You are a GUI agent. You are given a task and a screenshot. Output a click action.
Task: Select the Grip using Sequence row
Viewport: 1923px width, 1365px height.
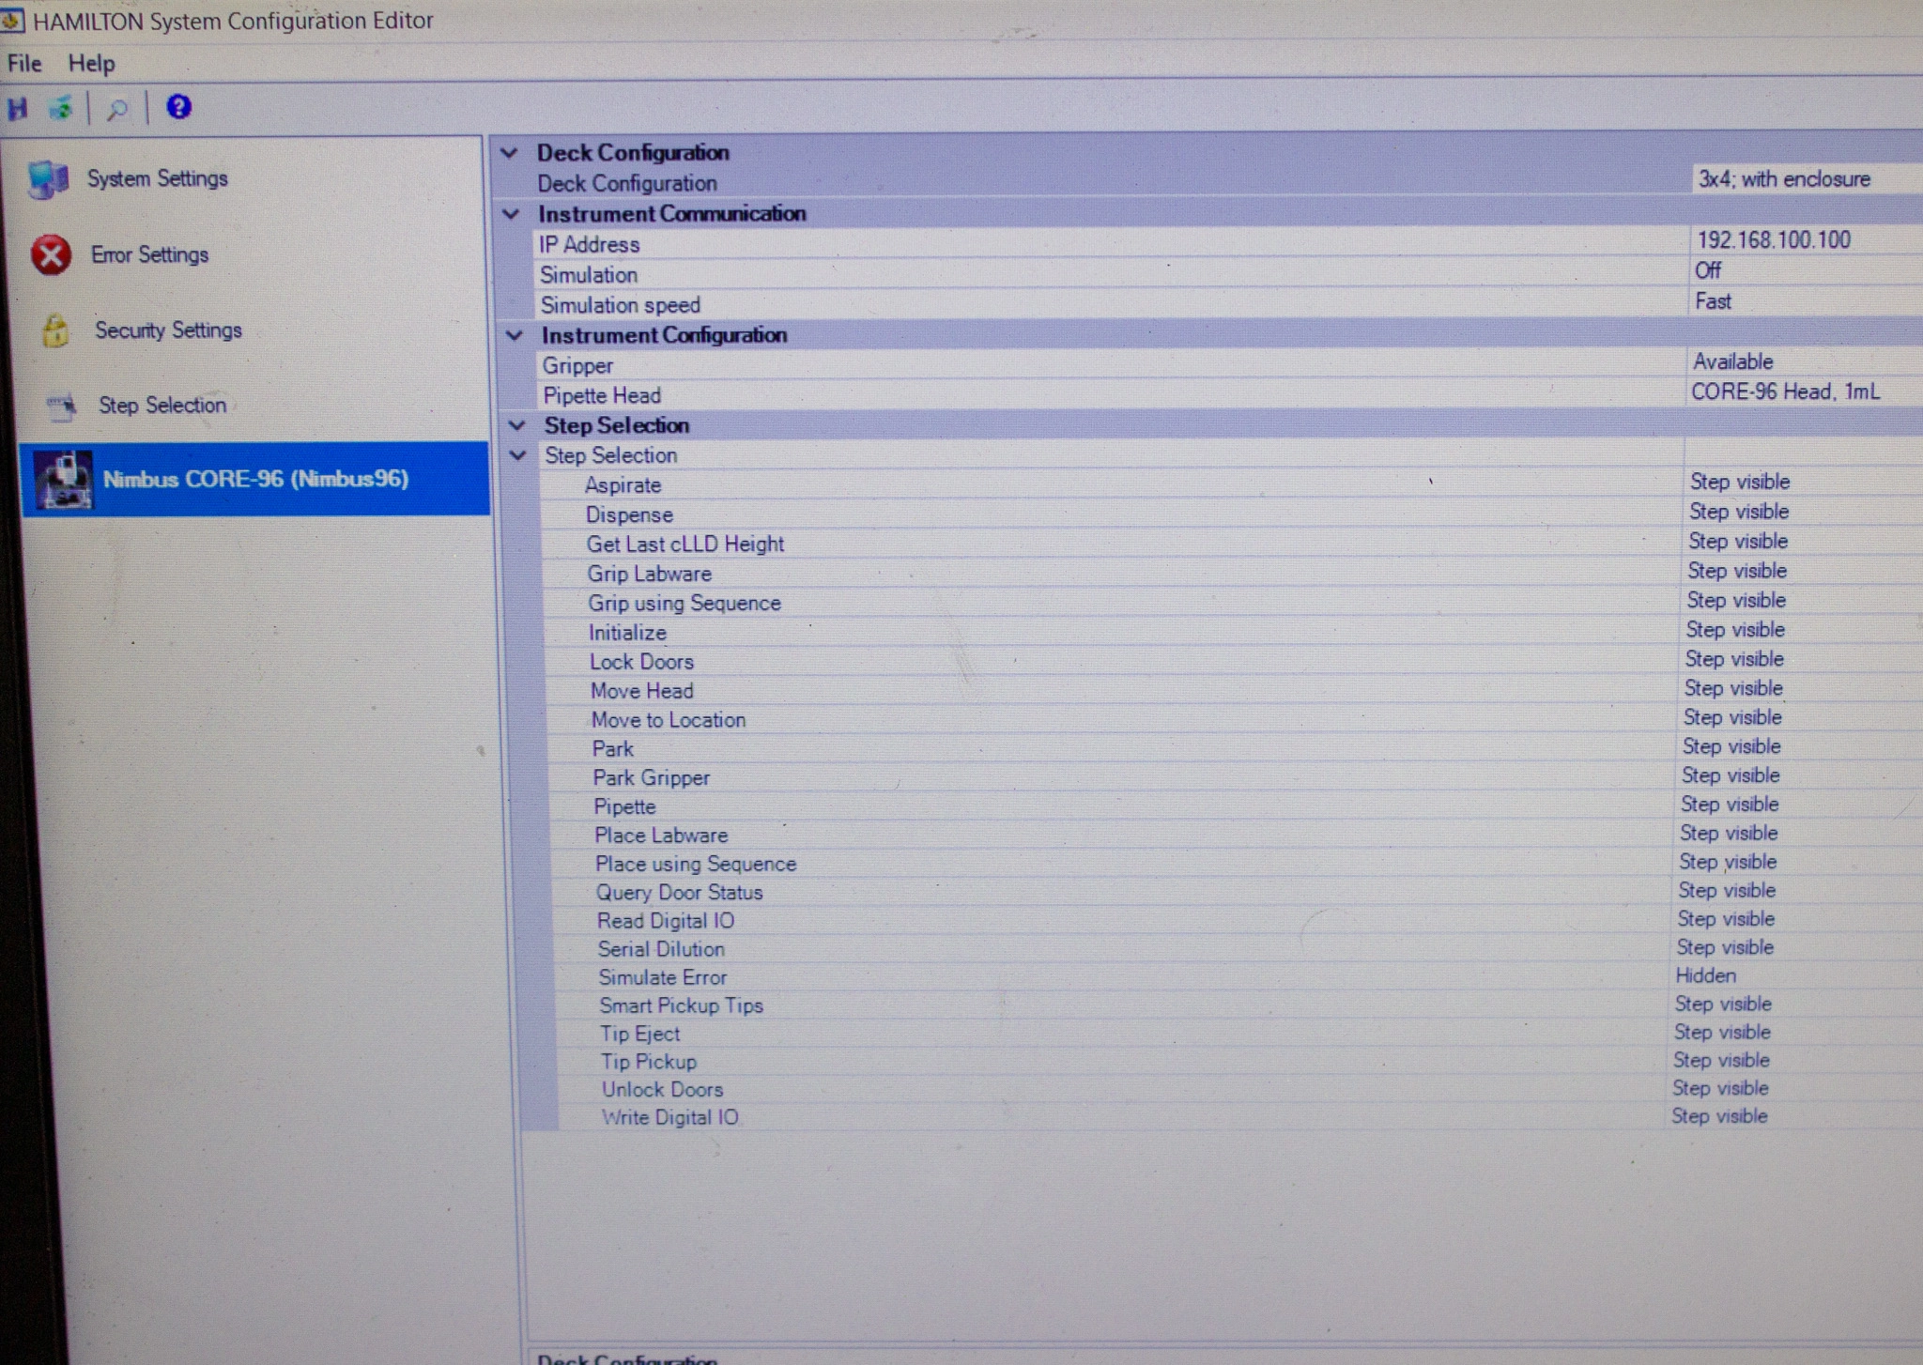pyautogui.click(x=685, y=604)
